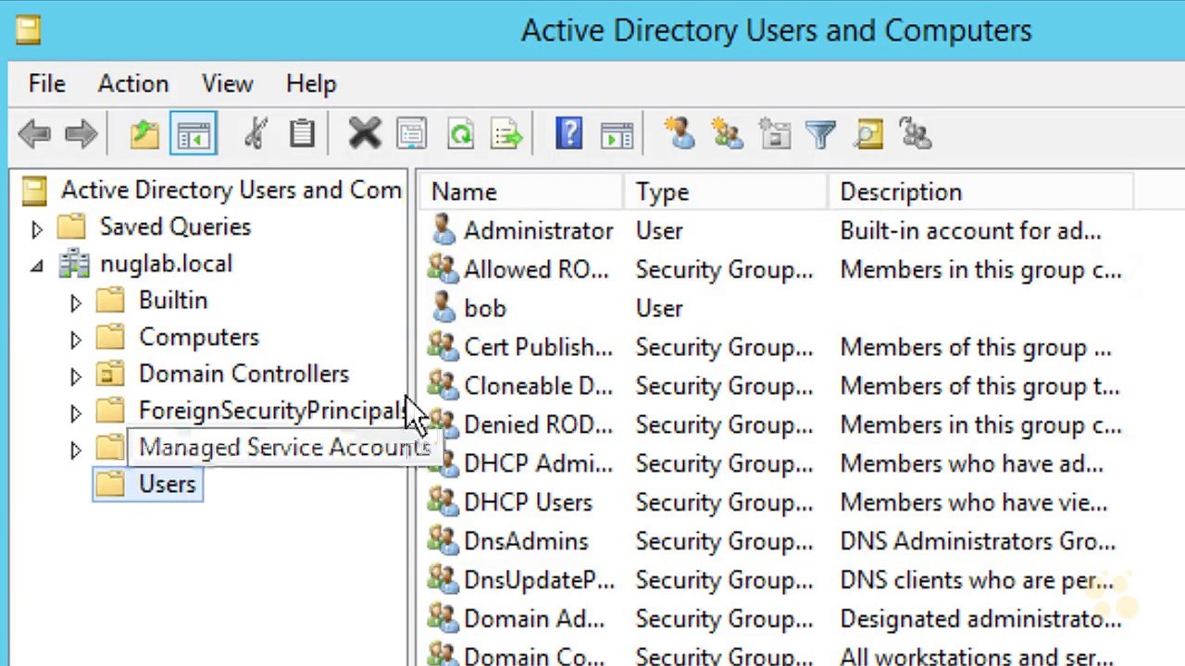1185x666 pixels.
Task: Click the Cut scissors toolbar icon
Action: [x=256, y=135]
